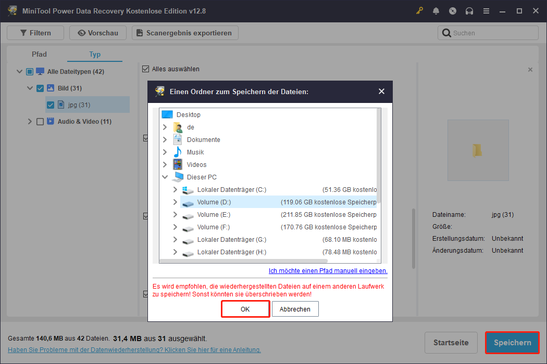Expand the 'Audio & Video (11)' tree node
This screenshot has width=547, height=364.
pos(30,121)
